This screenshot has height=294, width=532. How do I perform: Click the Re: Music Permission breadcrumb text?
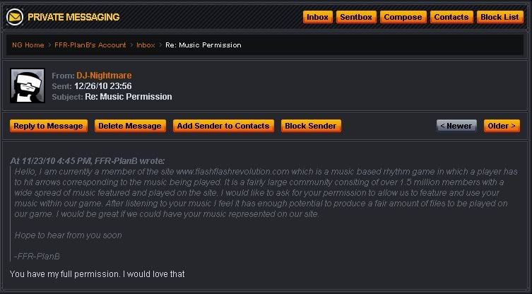pos(203,45)
